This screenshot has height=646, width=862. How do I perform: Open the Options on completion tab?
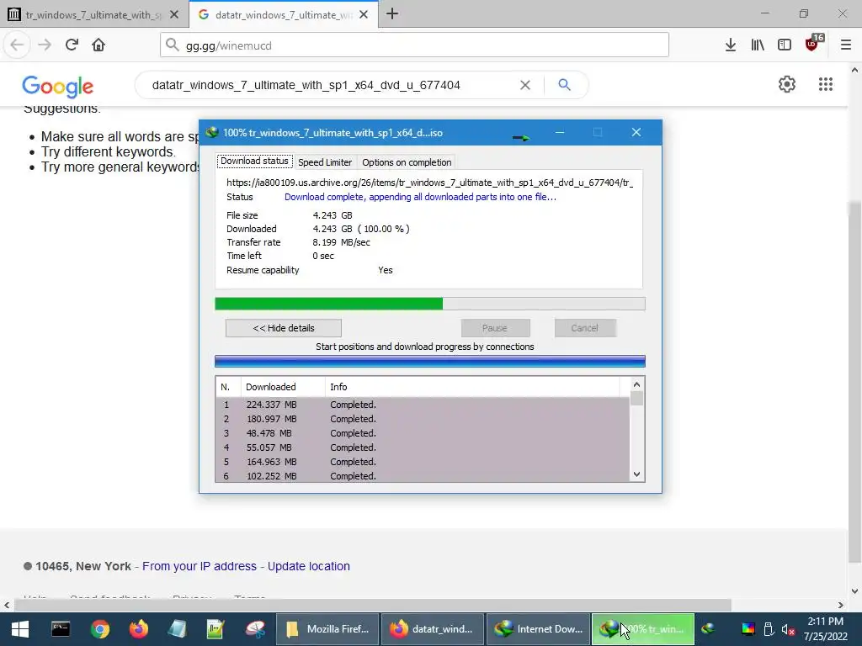[407, 162]
